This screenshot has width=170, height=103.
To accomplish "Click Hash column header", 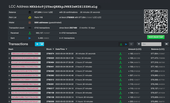I will (11, 49).
